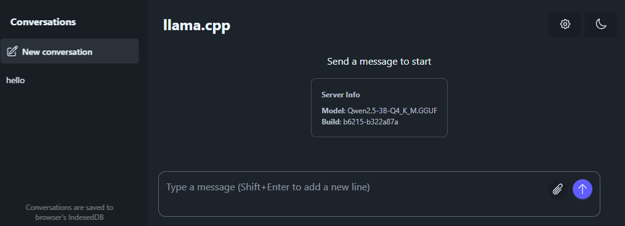Open settings with the gear icon
The height and width of the screenshot is (226, 625).
pos(565,24)
